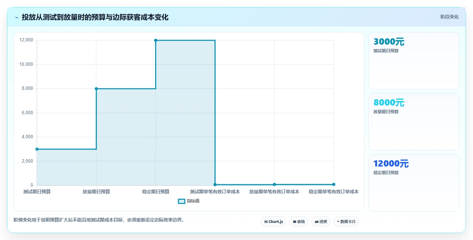The height and width of the screenshot is (240, 473).
Task: Click the chart title 投放从测试到放量时的预算与边际获客成本变化
Action: [x=95, y=17]
